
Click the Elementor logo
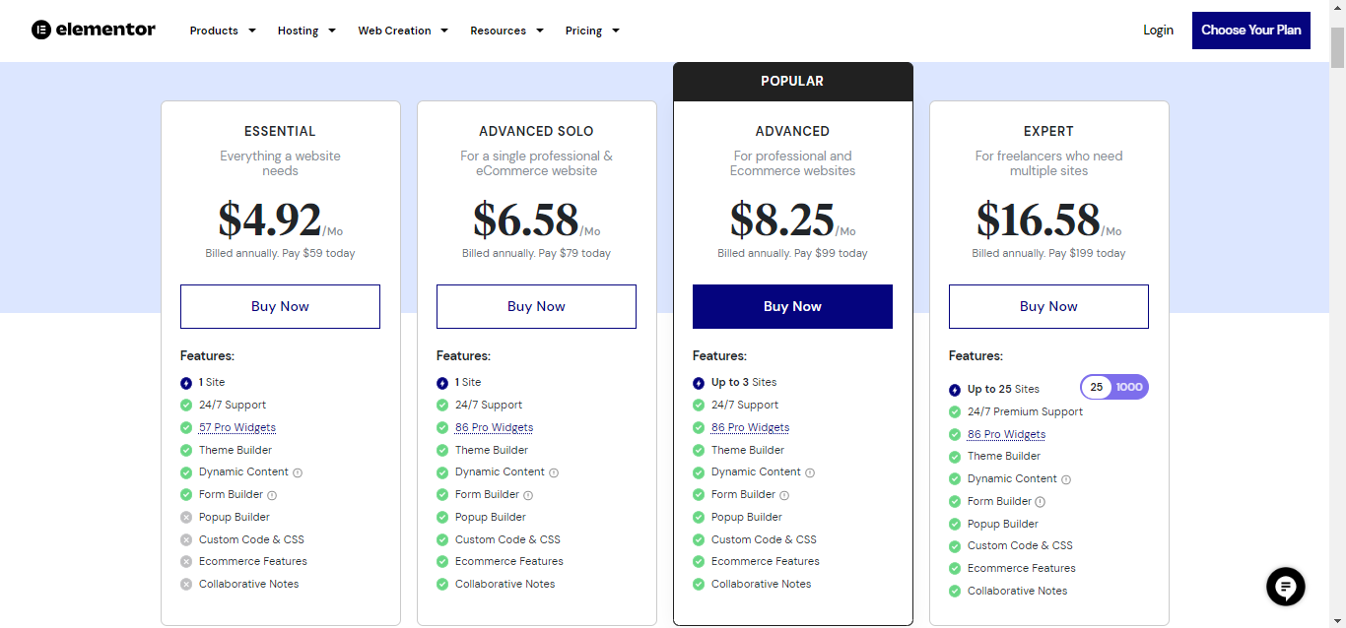click(x=94, y=30)
